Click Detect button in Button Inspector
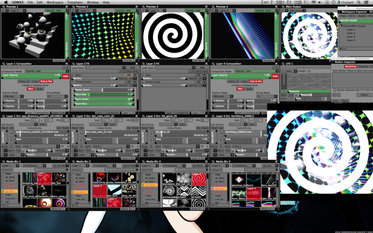Screen dimensions: 373x233 [364, 95]
